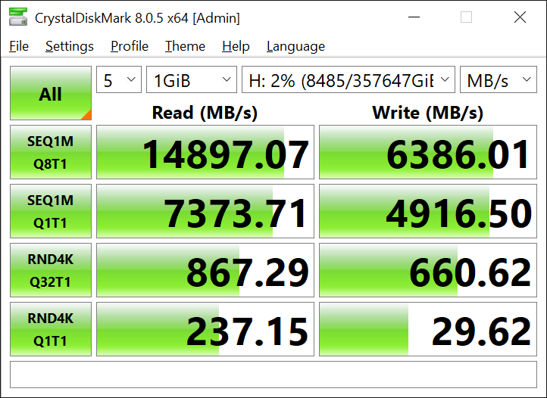Change the MB/s unit dropdown

coord(499,80)
